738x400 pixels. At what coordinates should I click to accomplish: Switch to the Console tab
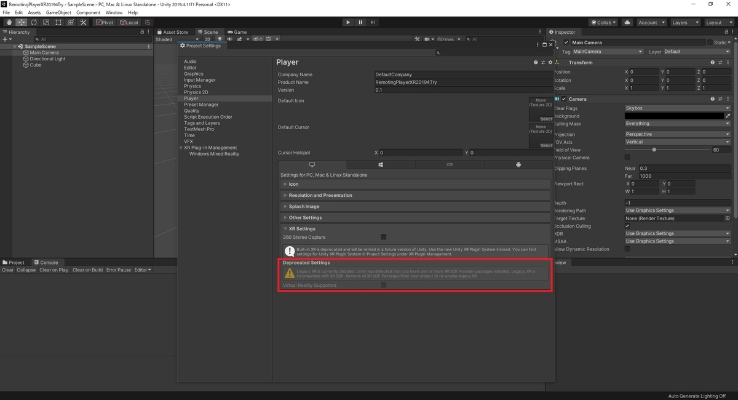tap(46, 263)
